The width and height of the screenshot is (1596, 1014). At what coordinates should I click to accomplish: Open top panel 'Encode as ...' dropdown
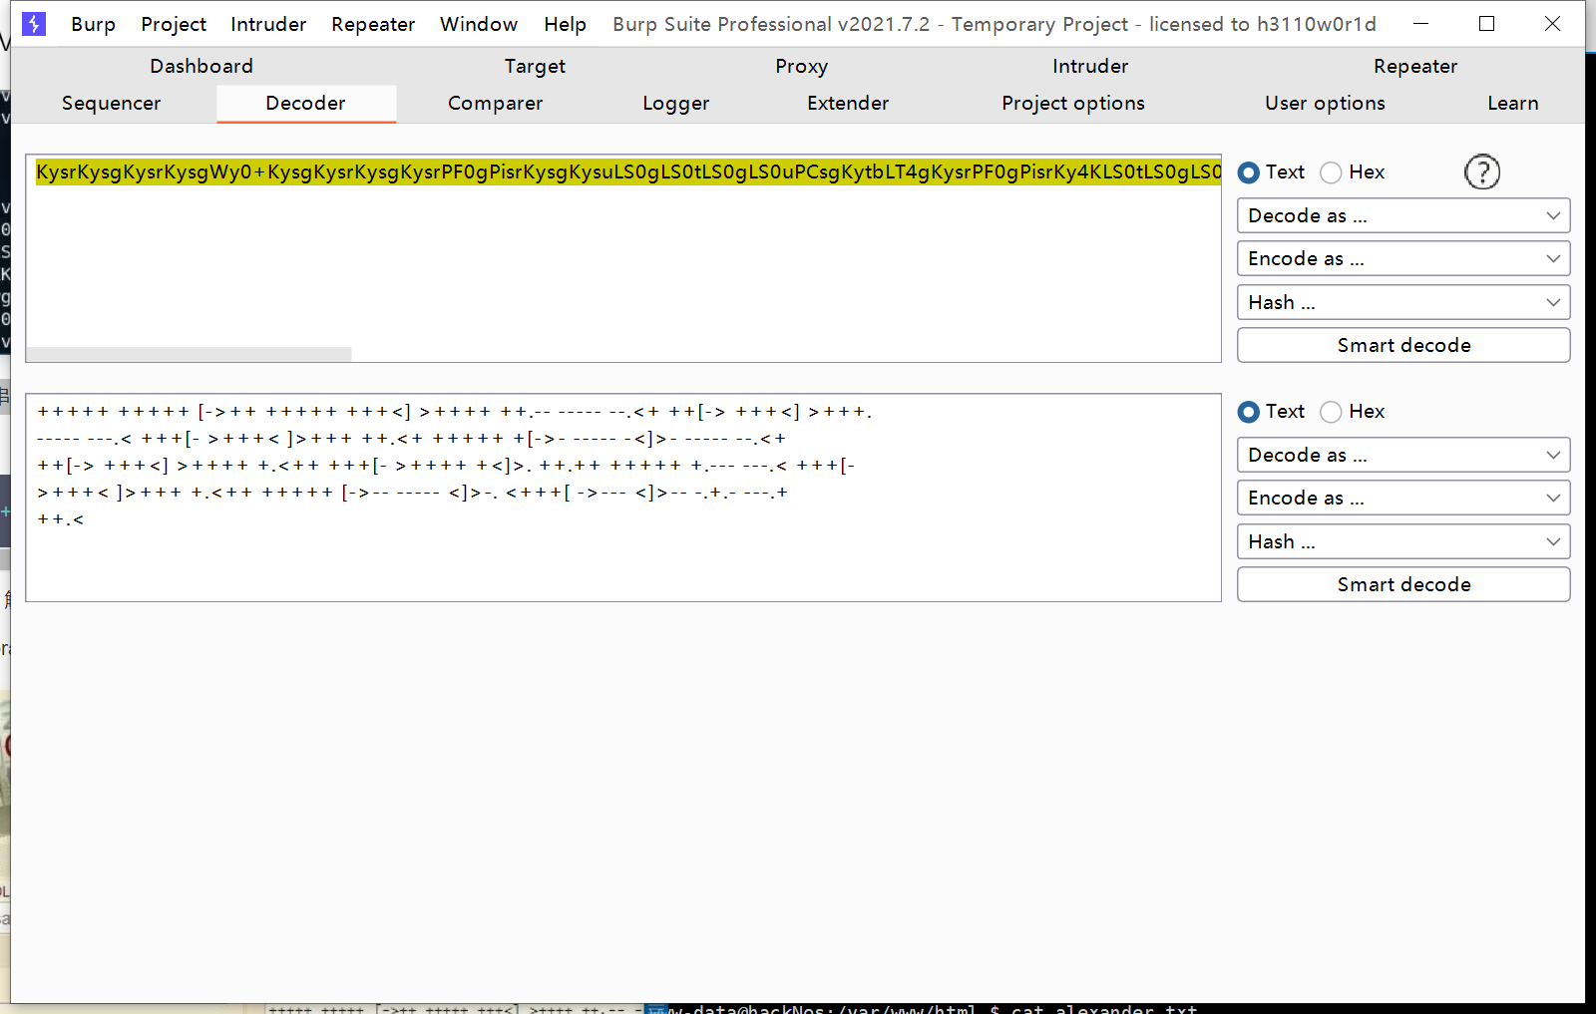click(1403, 258)
